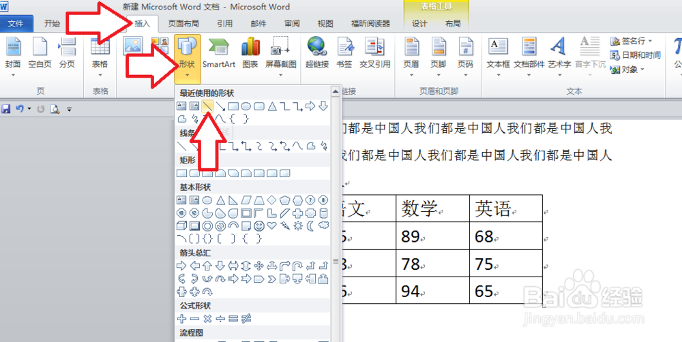This screenshot has width=682, height=342.
Task: Pick the highlighted line in recent shapes
Action: (x=207, y=106)
